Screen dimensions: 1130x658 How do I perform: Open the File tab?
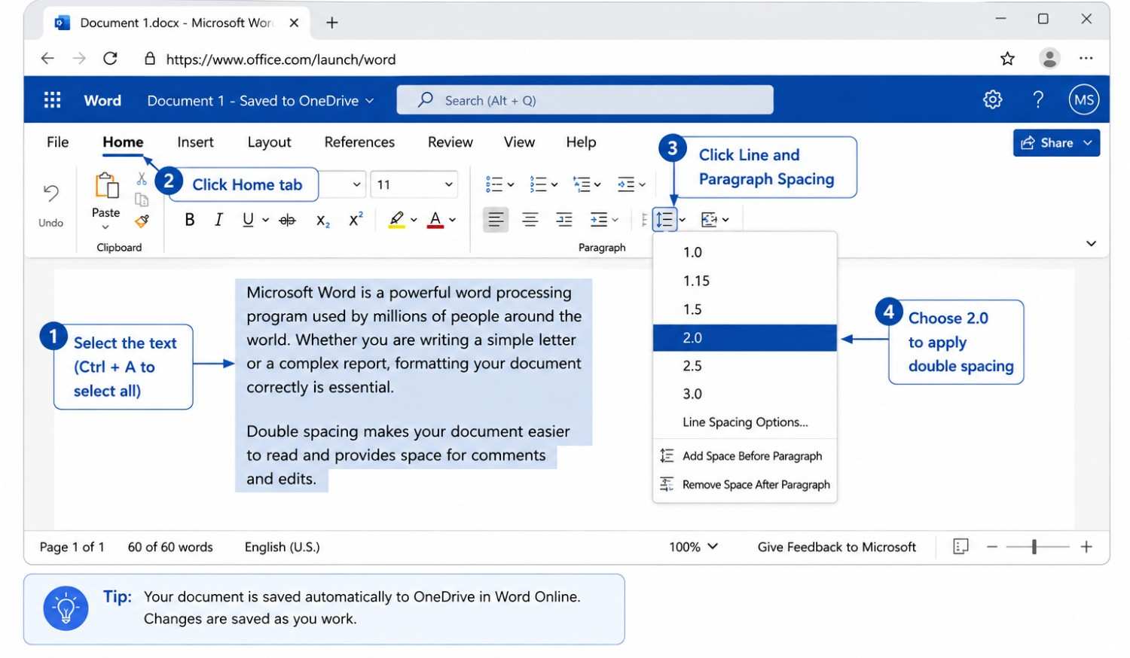57,142
